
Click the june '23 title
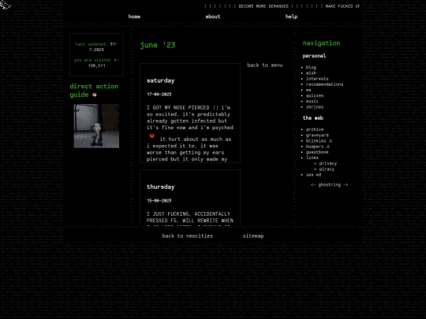pyautogui.click(x=158, y=45)
